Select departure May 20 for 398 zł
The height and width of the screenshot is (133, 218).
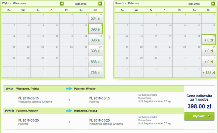coord(96,40)
